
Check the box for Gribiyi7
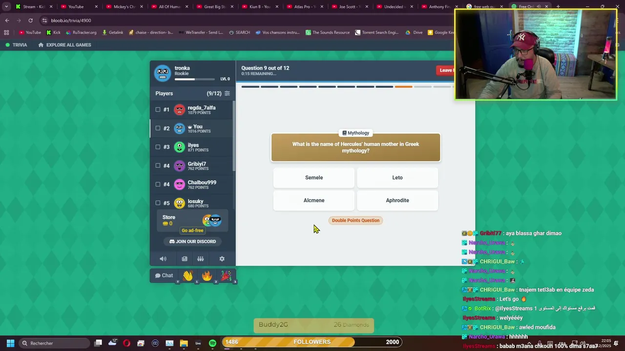pos(158,166)
